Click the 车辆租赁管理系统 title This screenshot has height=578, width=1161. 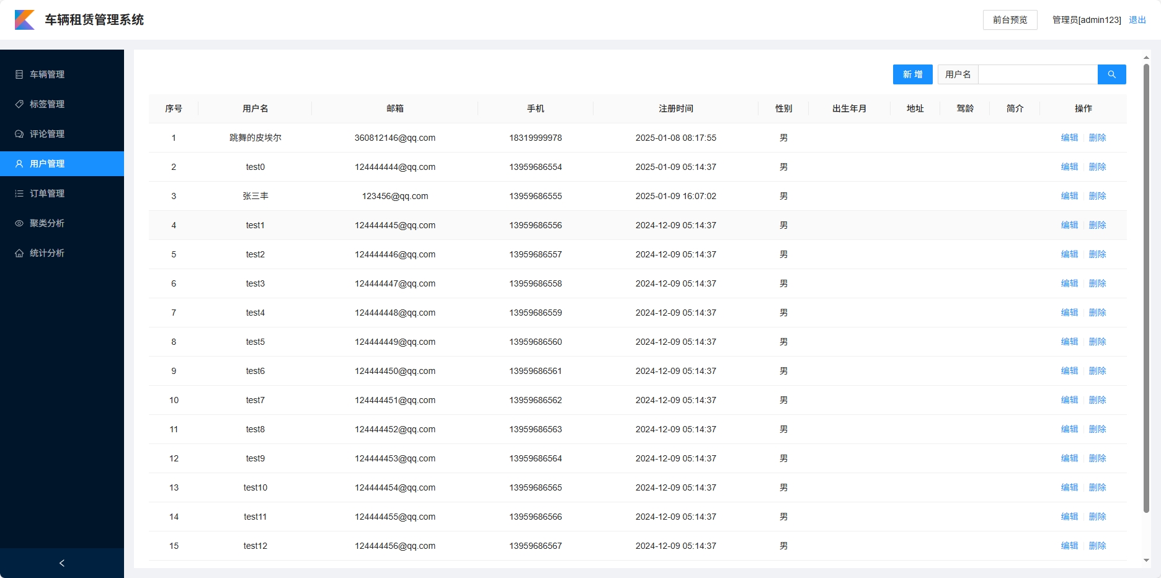point(94,20)
